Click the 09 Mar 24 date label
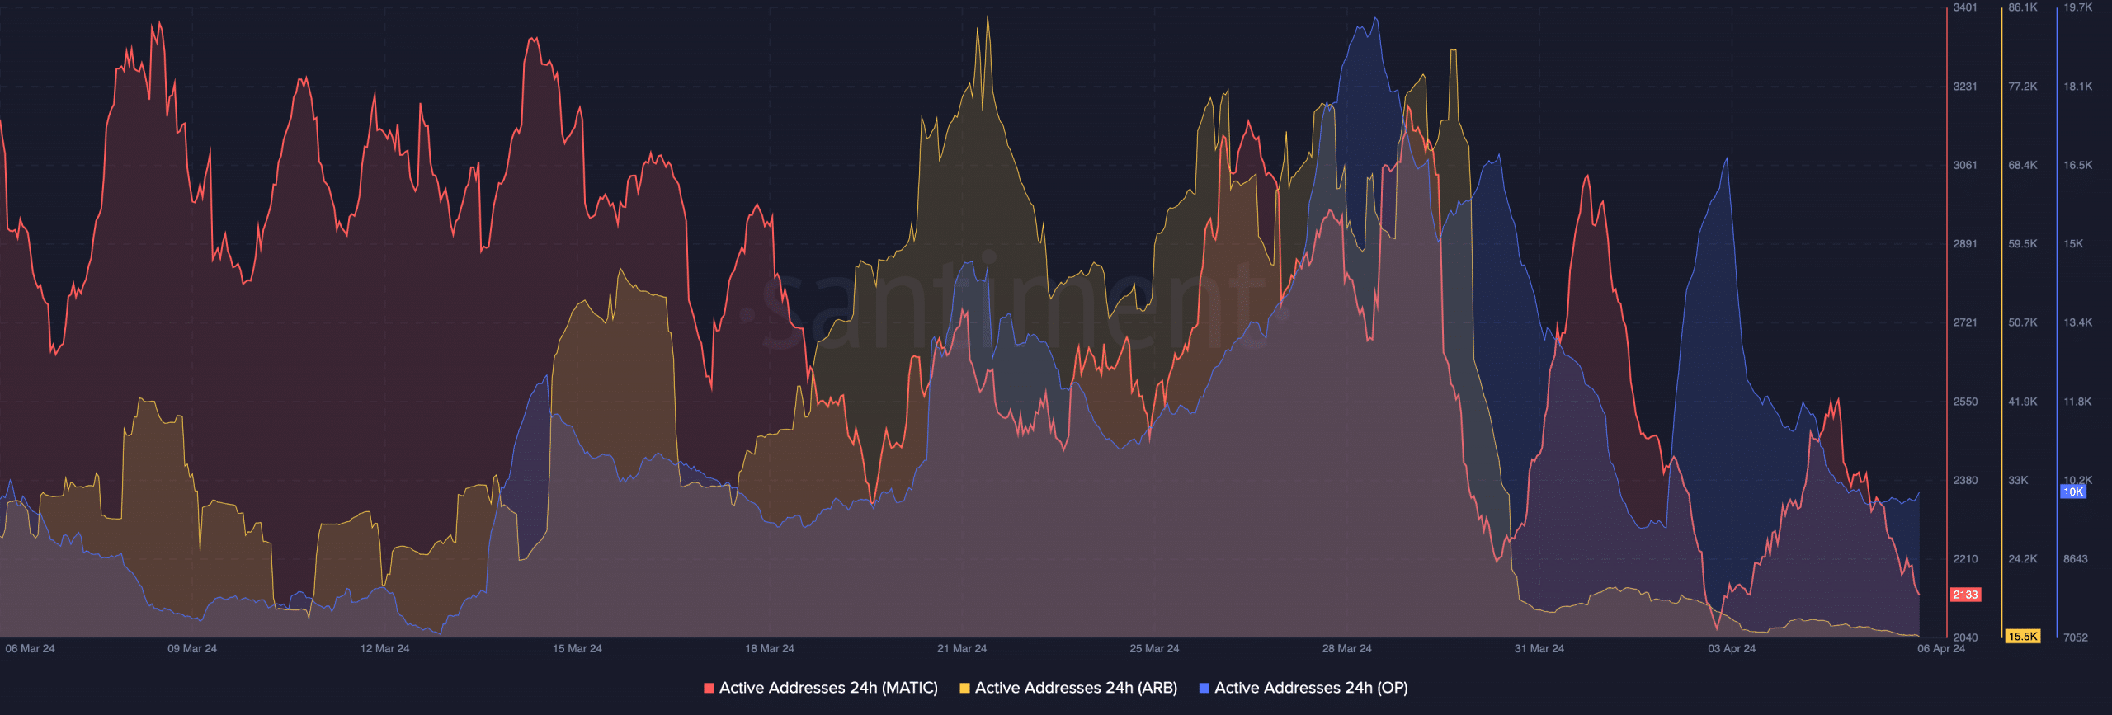 pyautogui.click(x=192, y=649)
